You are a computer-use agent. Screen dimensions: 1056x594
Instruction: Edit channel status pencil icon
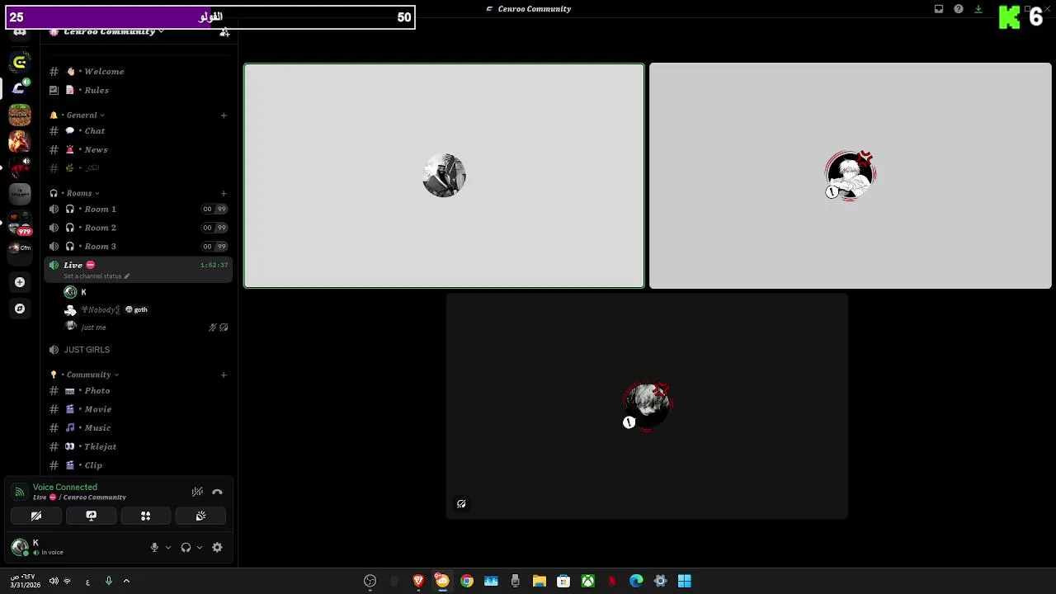[127, 276]
